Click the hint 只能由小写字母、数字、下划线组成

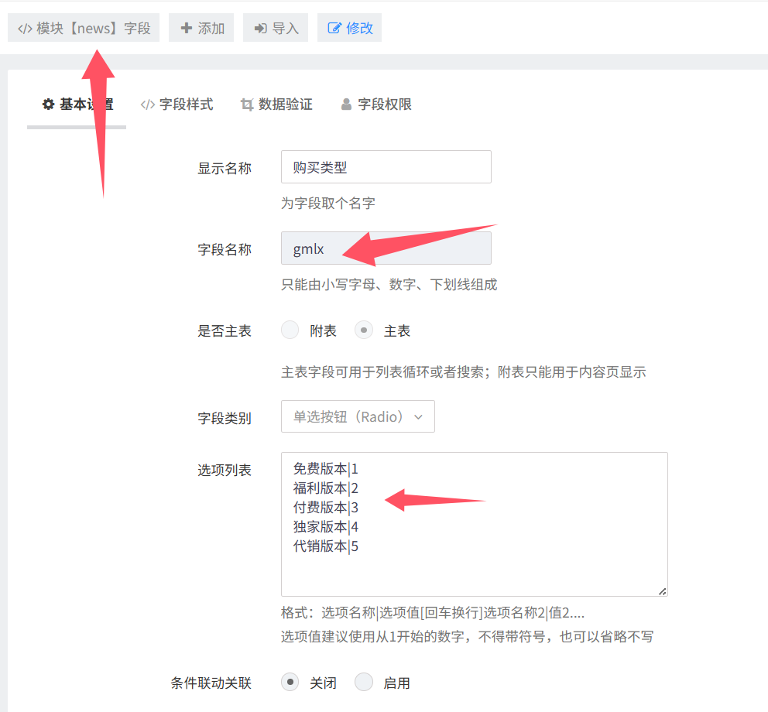[x=389, y=285]
